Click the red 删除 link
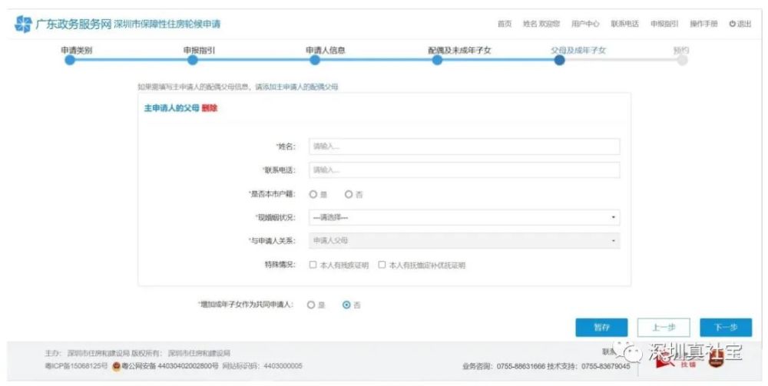The height and width of the screenshot is (386, 768). (210, 108)
